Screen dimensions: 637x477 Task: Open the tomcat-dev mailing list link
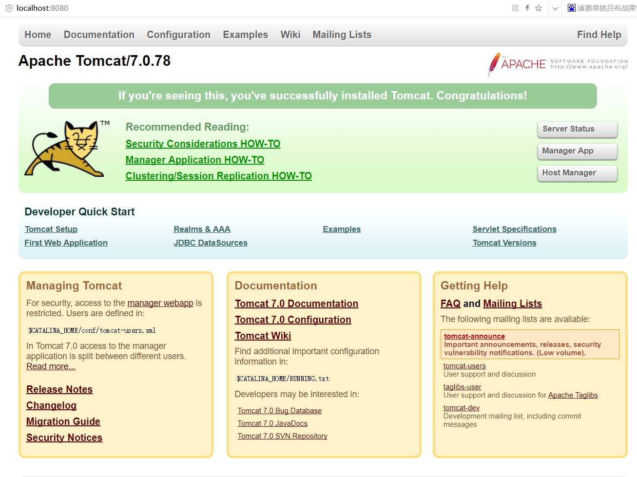[x=462, y=408]
